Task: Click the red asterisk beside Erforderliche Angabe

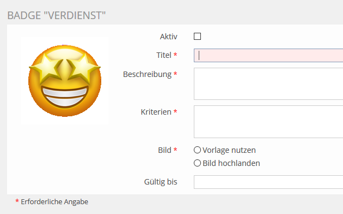Action: pyautogui.click(x=17, y=201)
